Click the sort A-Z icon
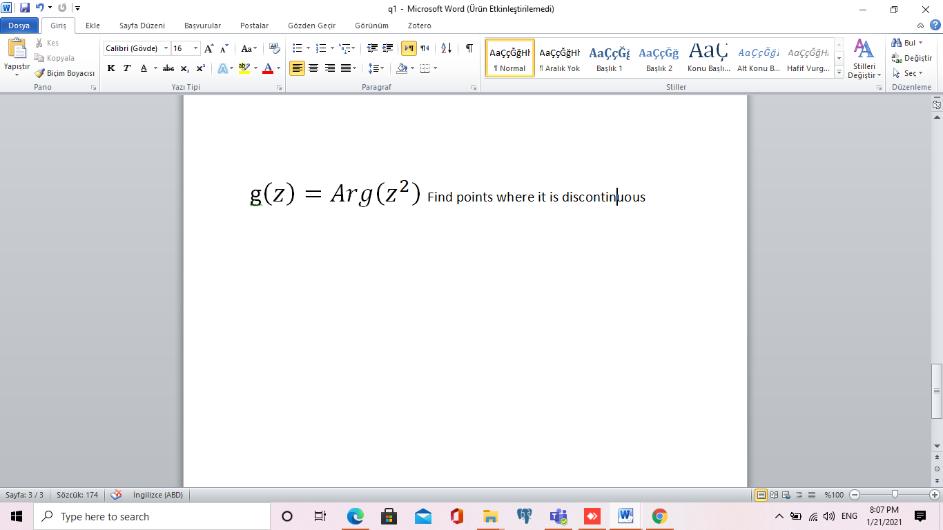Image resolution: width=943 pixels, height=530 pixels. tap(446, 48)
